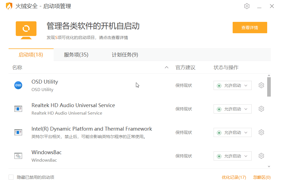281x181 pixels.
Task: Open 优化记录(17) link
Action: (x=234, y=177)
